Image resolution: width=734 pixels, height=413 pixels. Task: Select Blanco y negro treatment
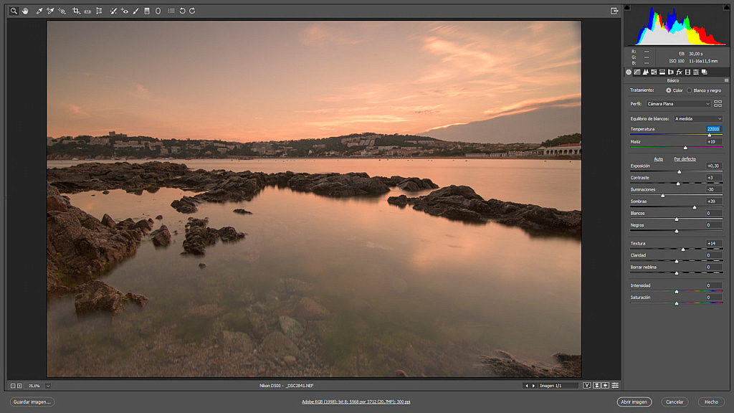point(690,90)
